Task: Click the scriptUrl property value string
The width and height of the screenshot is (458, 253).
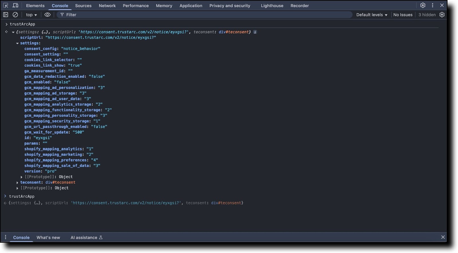Action: (x=101, y=37)
